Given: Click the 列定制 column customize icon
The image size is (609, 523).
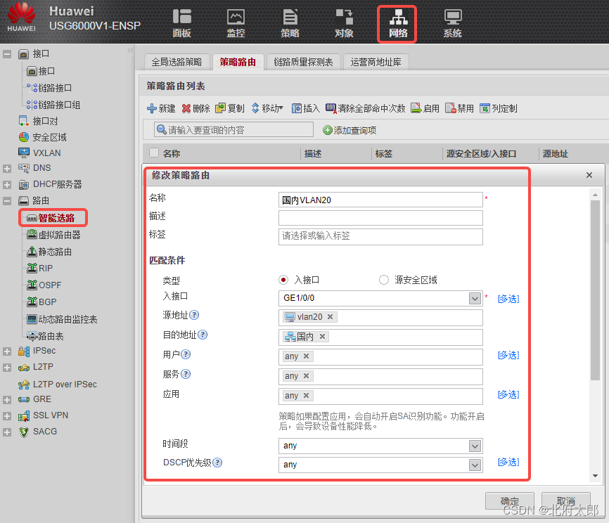Looking at the screenshot, I should (x=485, y=108).
